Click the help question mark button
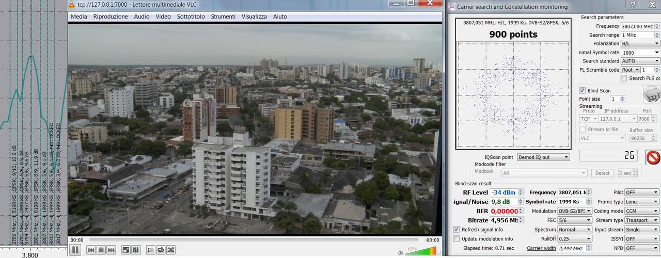 tap(632, 5)
